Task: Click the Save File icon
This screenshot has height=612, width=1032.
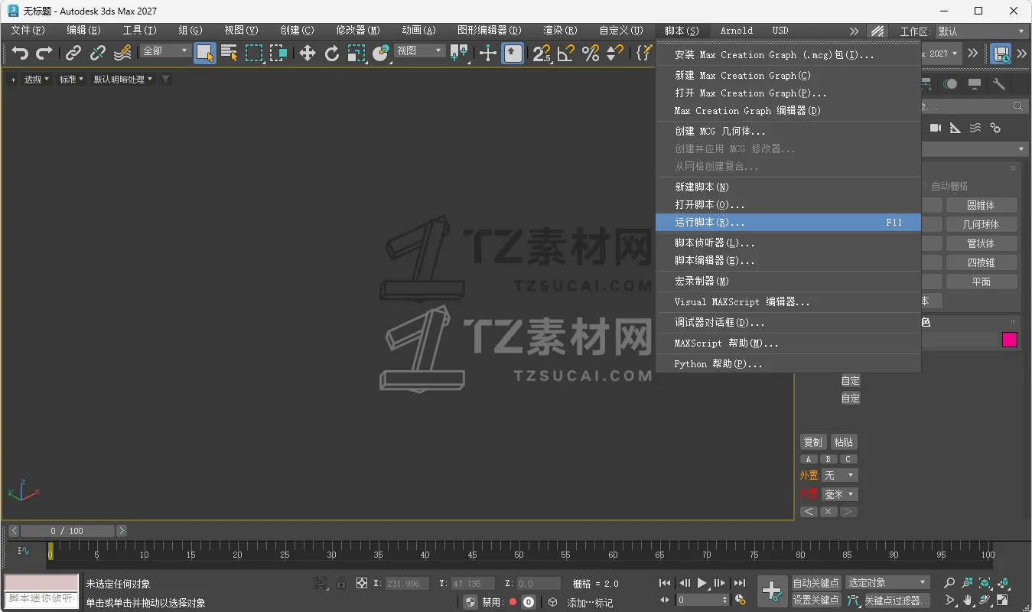Action: tap(1000, 53)
